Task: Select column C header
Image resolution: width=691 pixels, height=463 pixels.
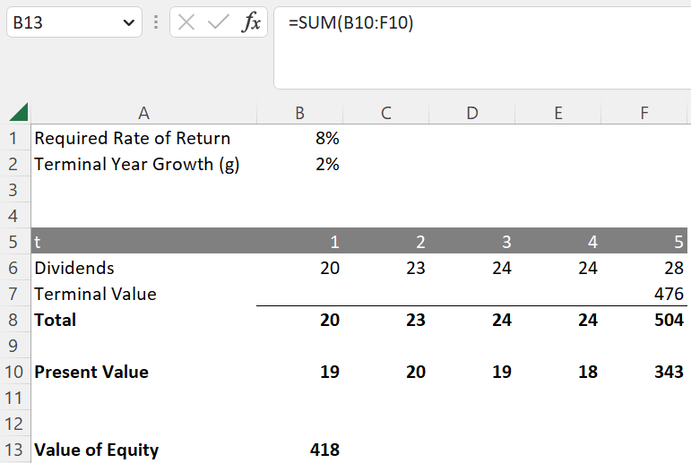Action: pos(385,113)
